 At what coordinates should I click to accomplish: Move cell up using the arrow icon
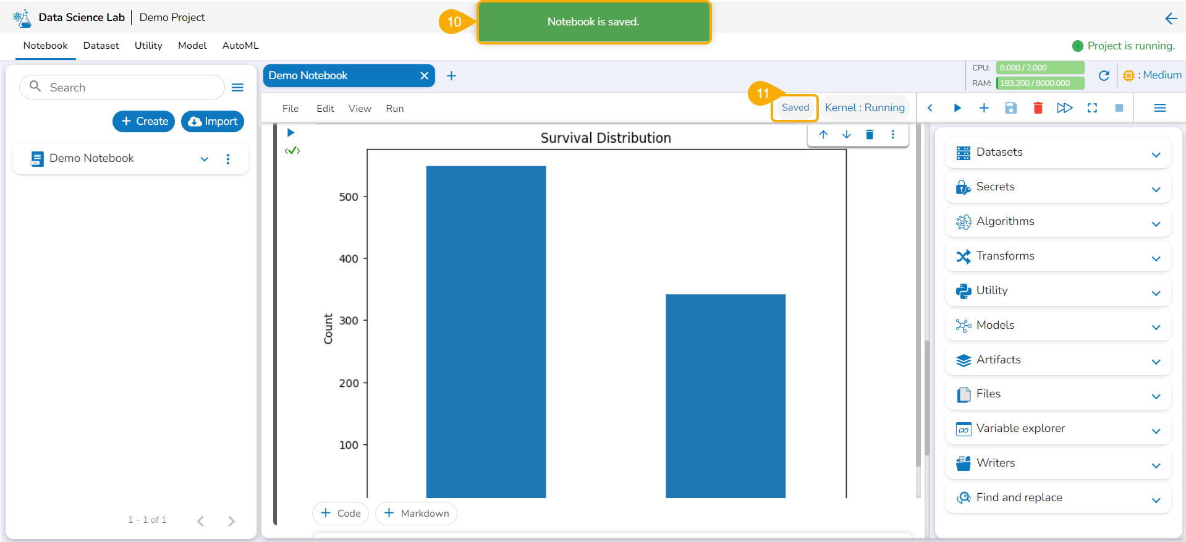tap(823, 135)
